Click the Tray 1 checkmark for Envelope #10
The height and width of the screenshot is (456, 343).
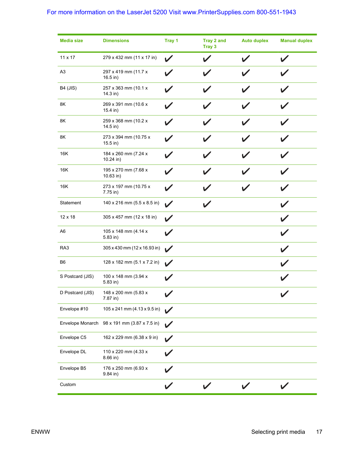click(169, 310)
